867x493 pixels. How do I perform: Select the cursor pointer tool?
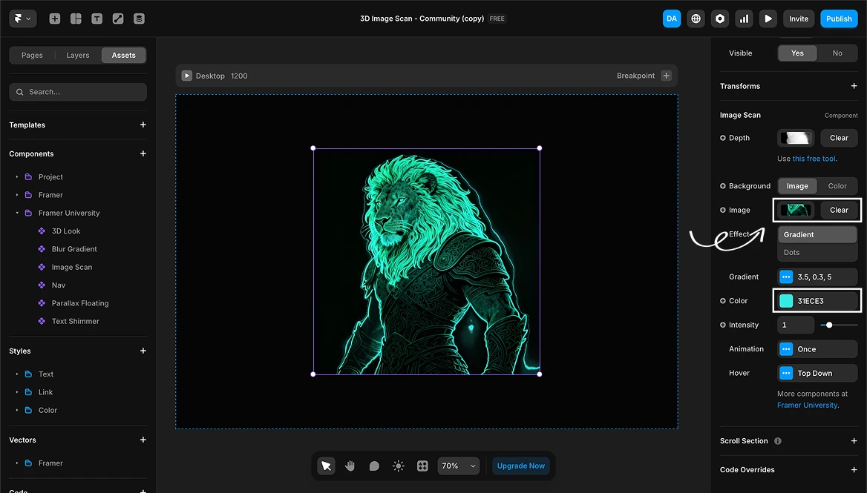326,466
